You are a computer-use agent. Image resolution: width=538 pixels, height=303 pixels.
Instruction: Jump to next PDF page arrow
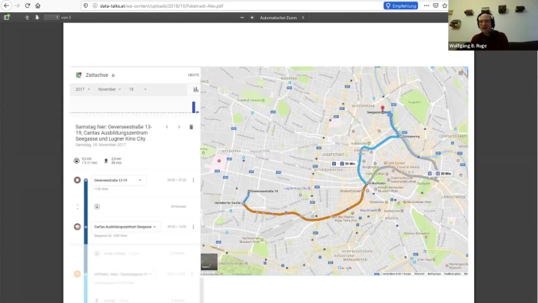[x=37, y=18]
